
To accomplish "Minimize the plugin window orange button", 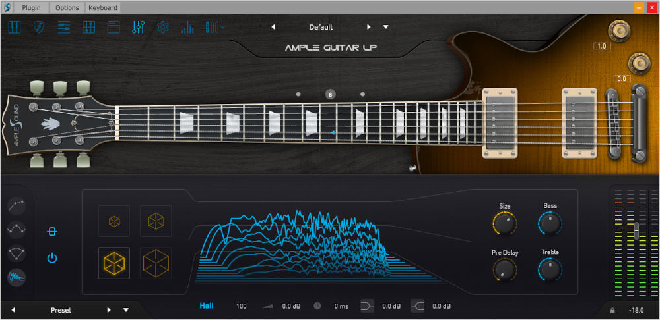I will [x=638, y=7].
